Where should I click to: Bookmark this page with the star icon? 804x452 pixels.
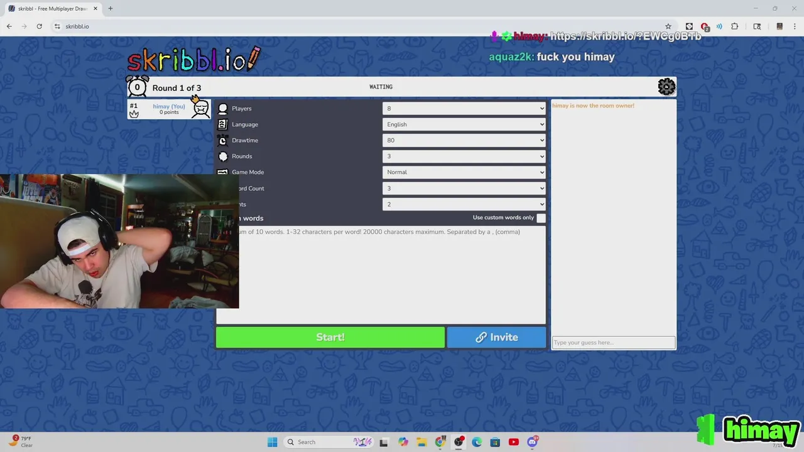(668, 26)
